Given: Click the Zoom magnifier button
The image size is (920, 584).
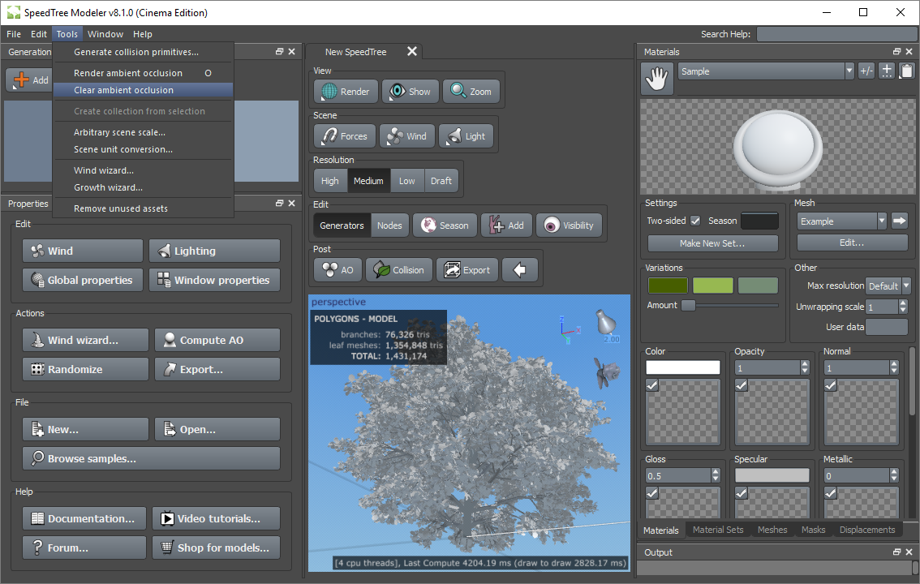Looking at the screenshot, I should coord(471,92).
